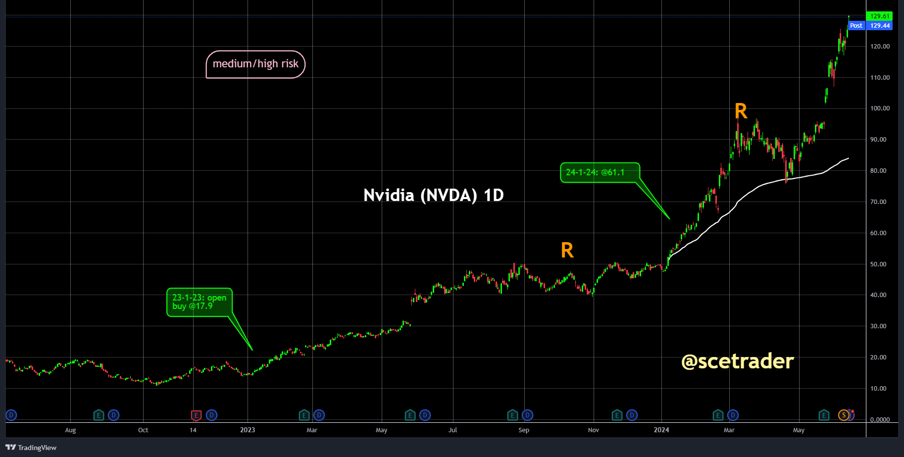
Task: Open the '24-1-24: @61.1' annotation callout
Action: coord(600,172)
